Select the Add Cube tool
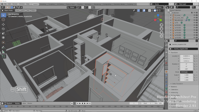 3,57
